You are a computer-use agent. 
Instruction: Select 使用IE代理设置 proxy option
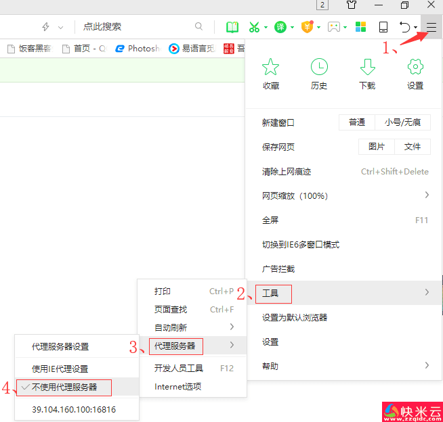[x=60, y=369]
